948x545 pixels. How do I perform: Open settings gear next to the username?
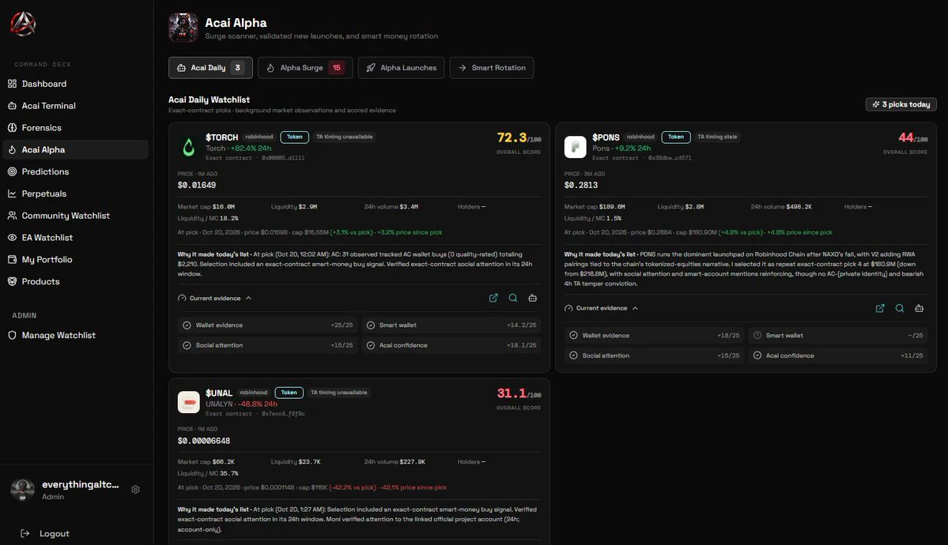[135, 490]
